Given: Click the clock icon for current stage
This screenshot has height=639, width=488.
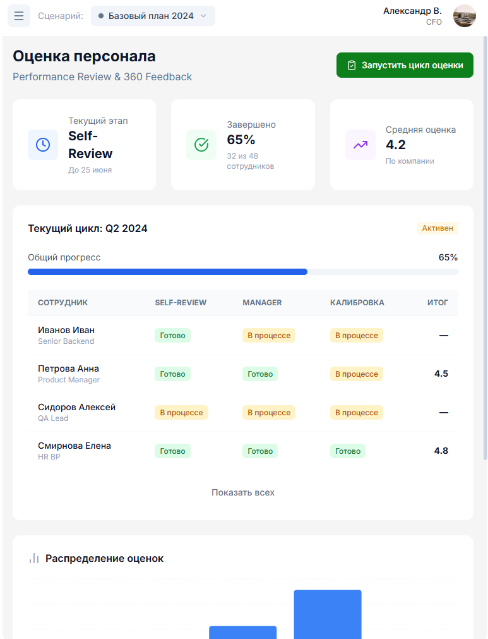Looking at the screenshot, I should [43, 145].
